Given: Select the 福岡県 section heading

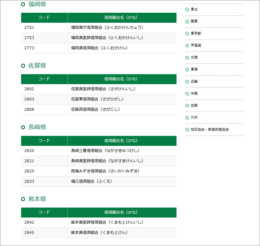Looking at the screenshot, I should click(x=37, y=4).
